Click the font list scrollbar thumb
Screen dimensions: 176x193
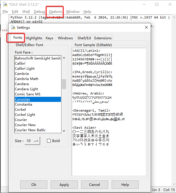coord(64,84)
